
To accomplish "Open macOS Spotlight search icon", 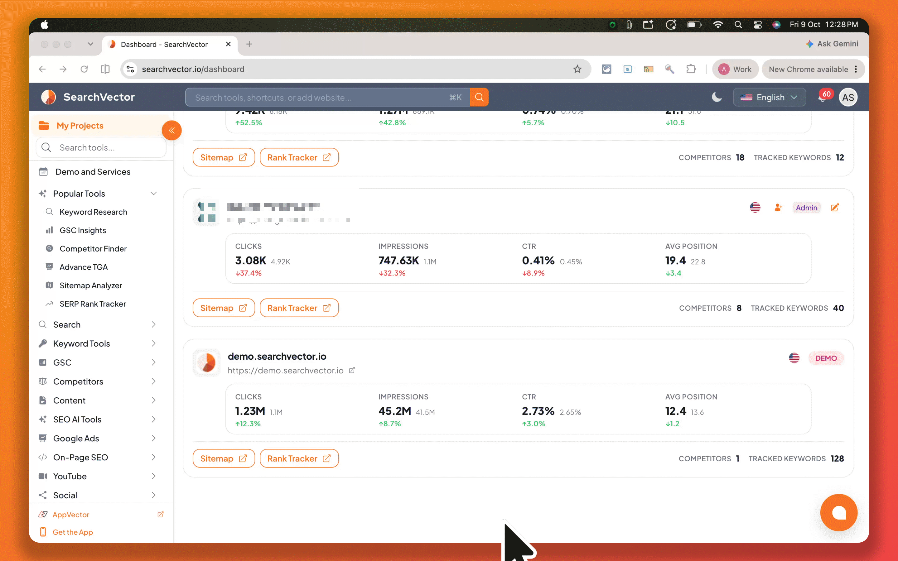I will pos(738,25).
